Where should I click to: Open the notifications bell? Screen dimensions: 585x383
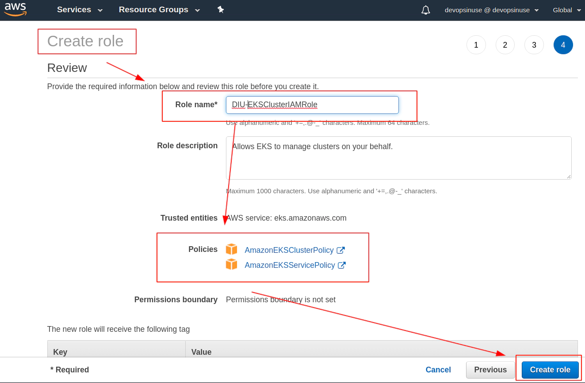(x=426, y=10)
